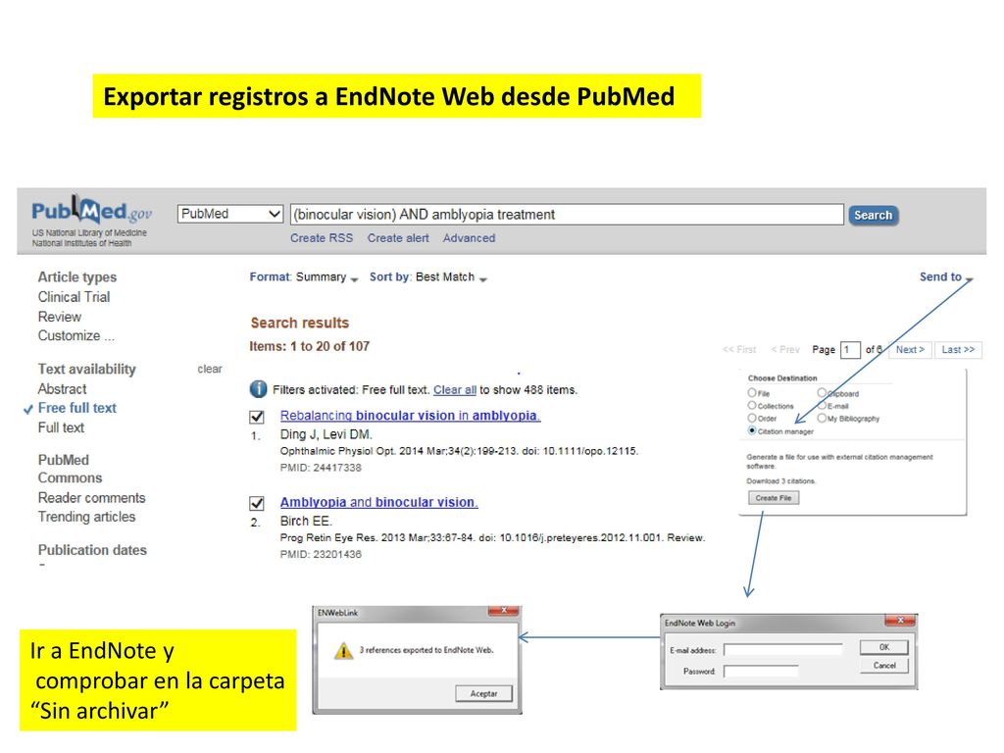Filter by Review article type
The width and height of the screenshot is (1004, 753).
click(60, 317)
